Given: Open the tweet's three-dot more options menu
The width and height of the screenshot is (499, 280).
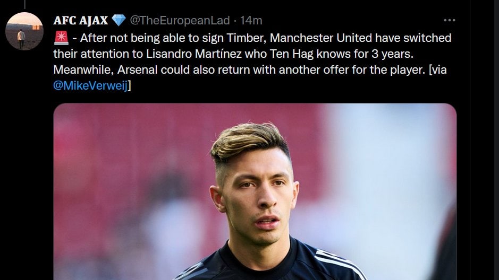Looking at the screenshot, I should pyautogui.click(x=450, y=21).
